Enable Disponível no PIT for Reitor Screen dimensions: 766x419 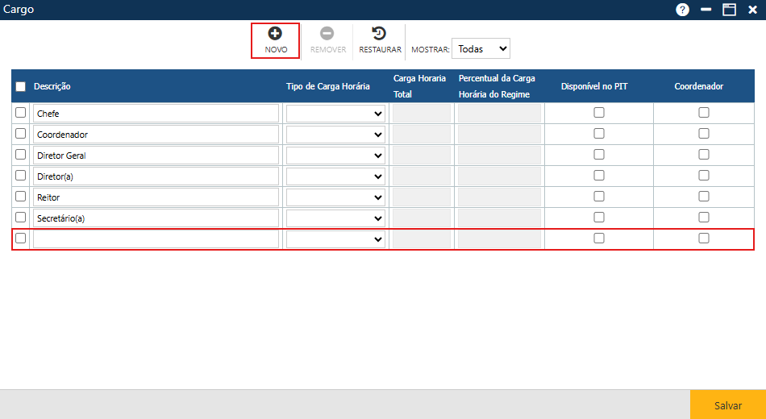click(599, 197)
